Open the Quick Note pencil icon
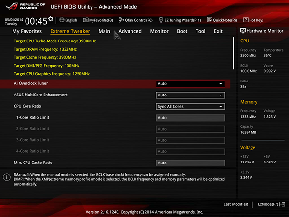Screen dimensions: 289x217 pos(210,20)
